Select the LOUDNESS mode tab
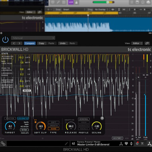The width and height of the screenshot is (152, 152). point(23,119)
